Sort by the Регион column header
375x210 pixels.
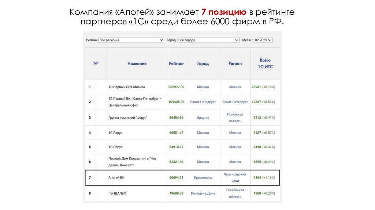235,64
